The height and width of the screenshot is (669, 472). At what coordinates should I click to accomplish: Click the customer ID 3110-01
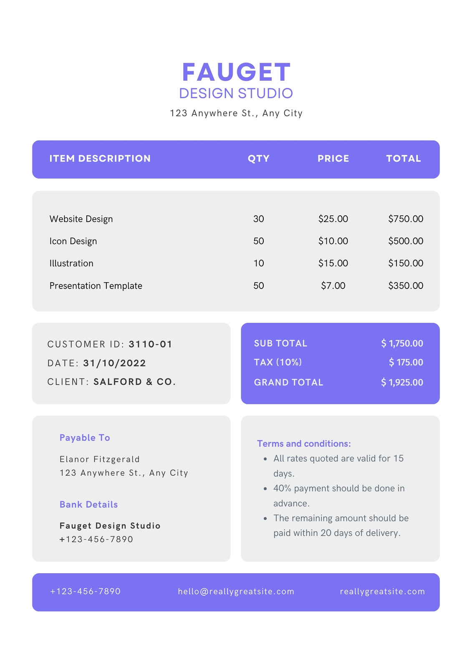point(150,344)
